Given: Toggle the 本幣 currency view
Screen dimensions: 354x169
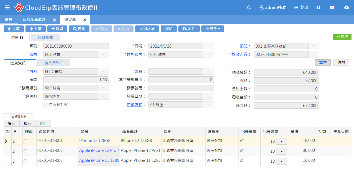Looking at the screenshot, I should click(323, 63).
